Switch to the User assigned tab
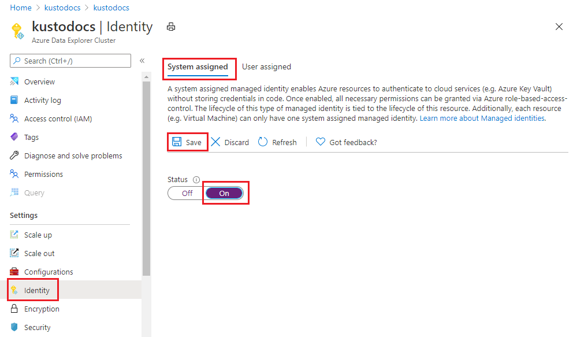The width and height of the screenshot is (573, 337). coord(266,66)
